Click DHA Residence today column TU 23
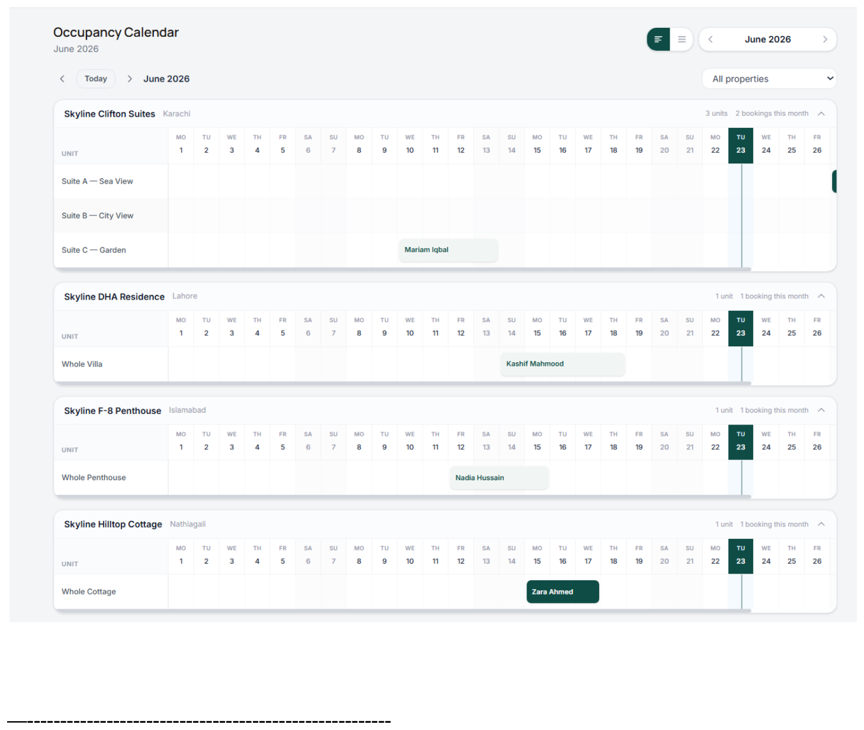This screenshot has height=730, width=864. coord(741,327)
